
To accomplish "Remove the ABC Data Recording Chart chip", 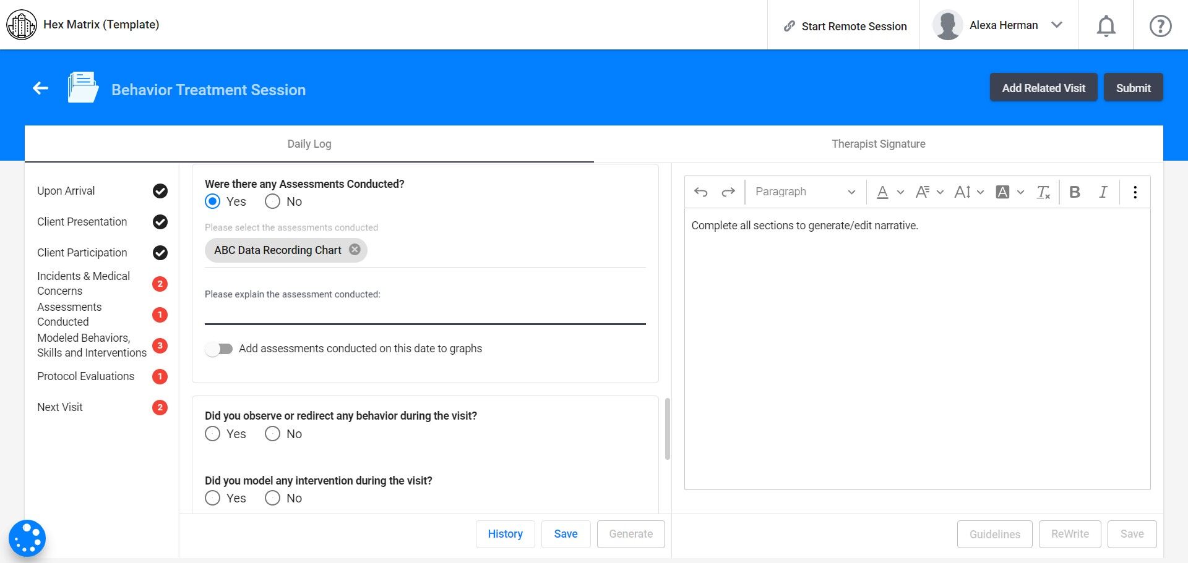I will (355, 250).
